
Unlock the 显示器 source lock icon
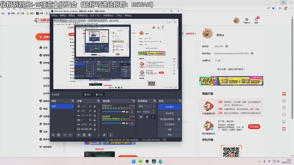pyautogui.click(x=94, y=129)
